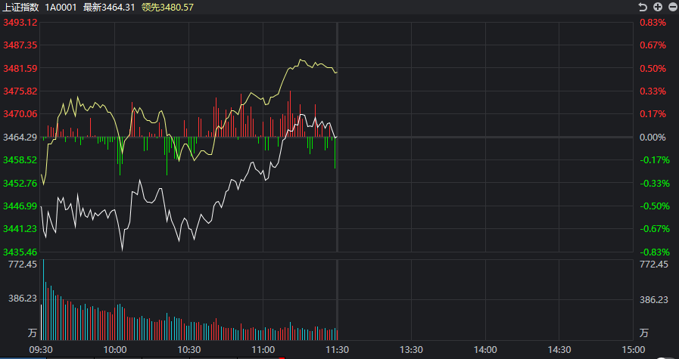This screenshot has width=679, height=359.
Task: Click the 11:30 time label
Action: [x=338, y=349]
